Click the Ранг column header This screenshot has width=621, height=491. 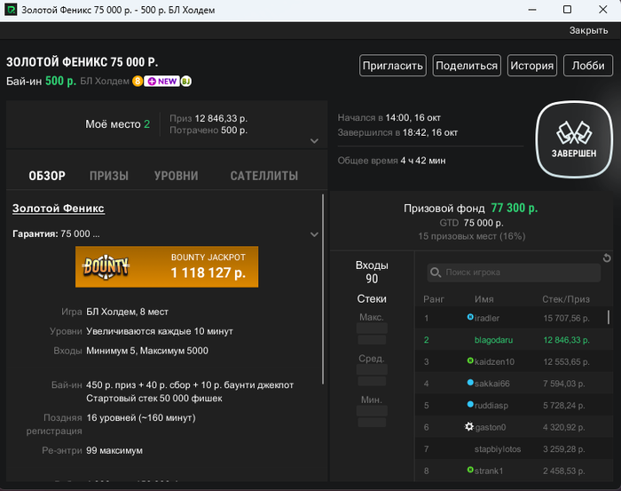434,299
